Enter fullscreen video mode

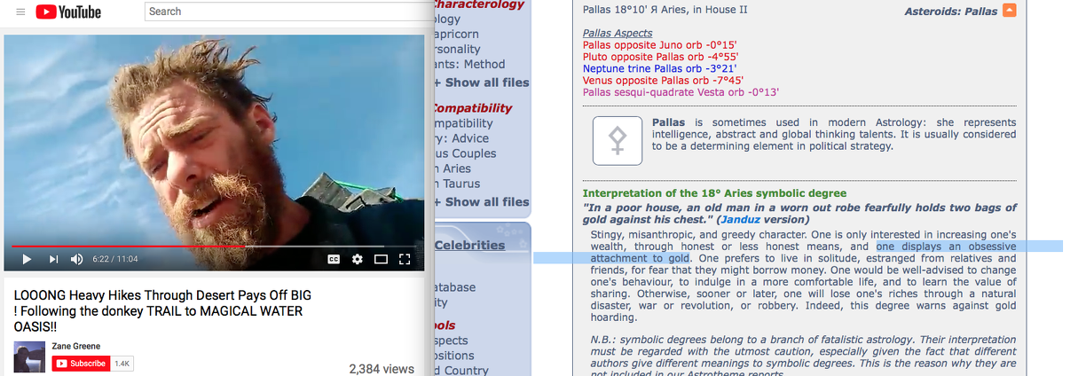point(405,259)
